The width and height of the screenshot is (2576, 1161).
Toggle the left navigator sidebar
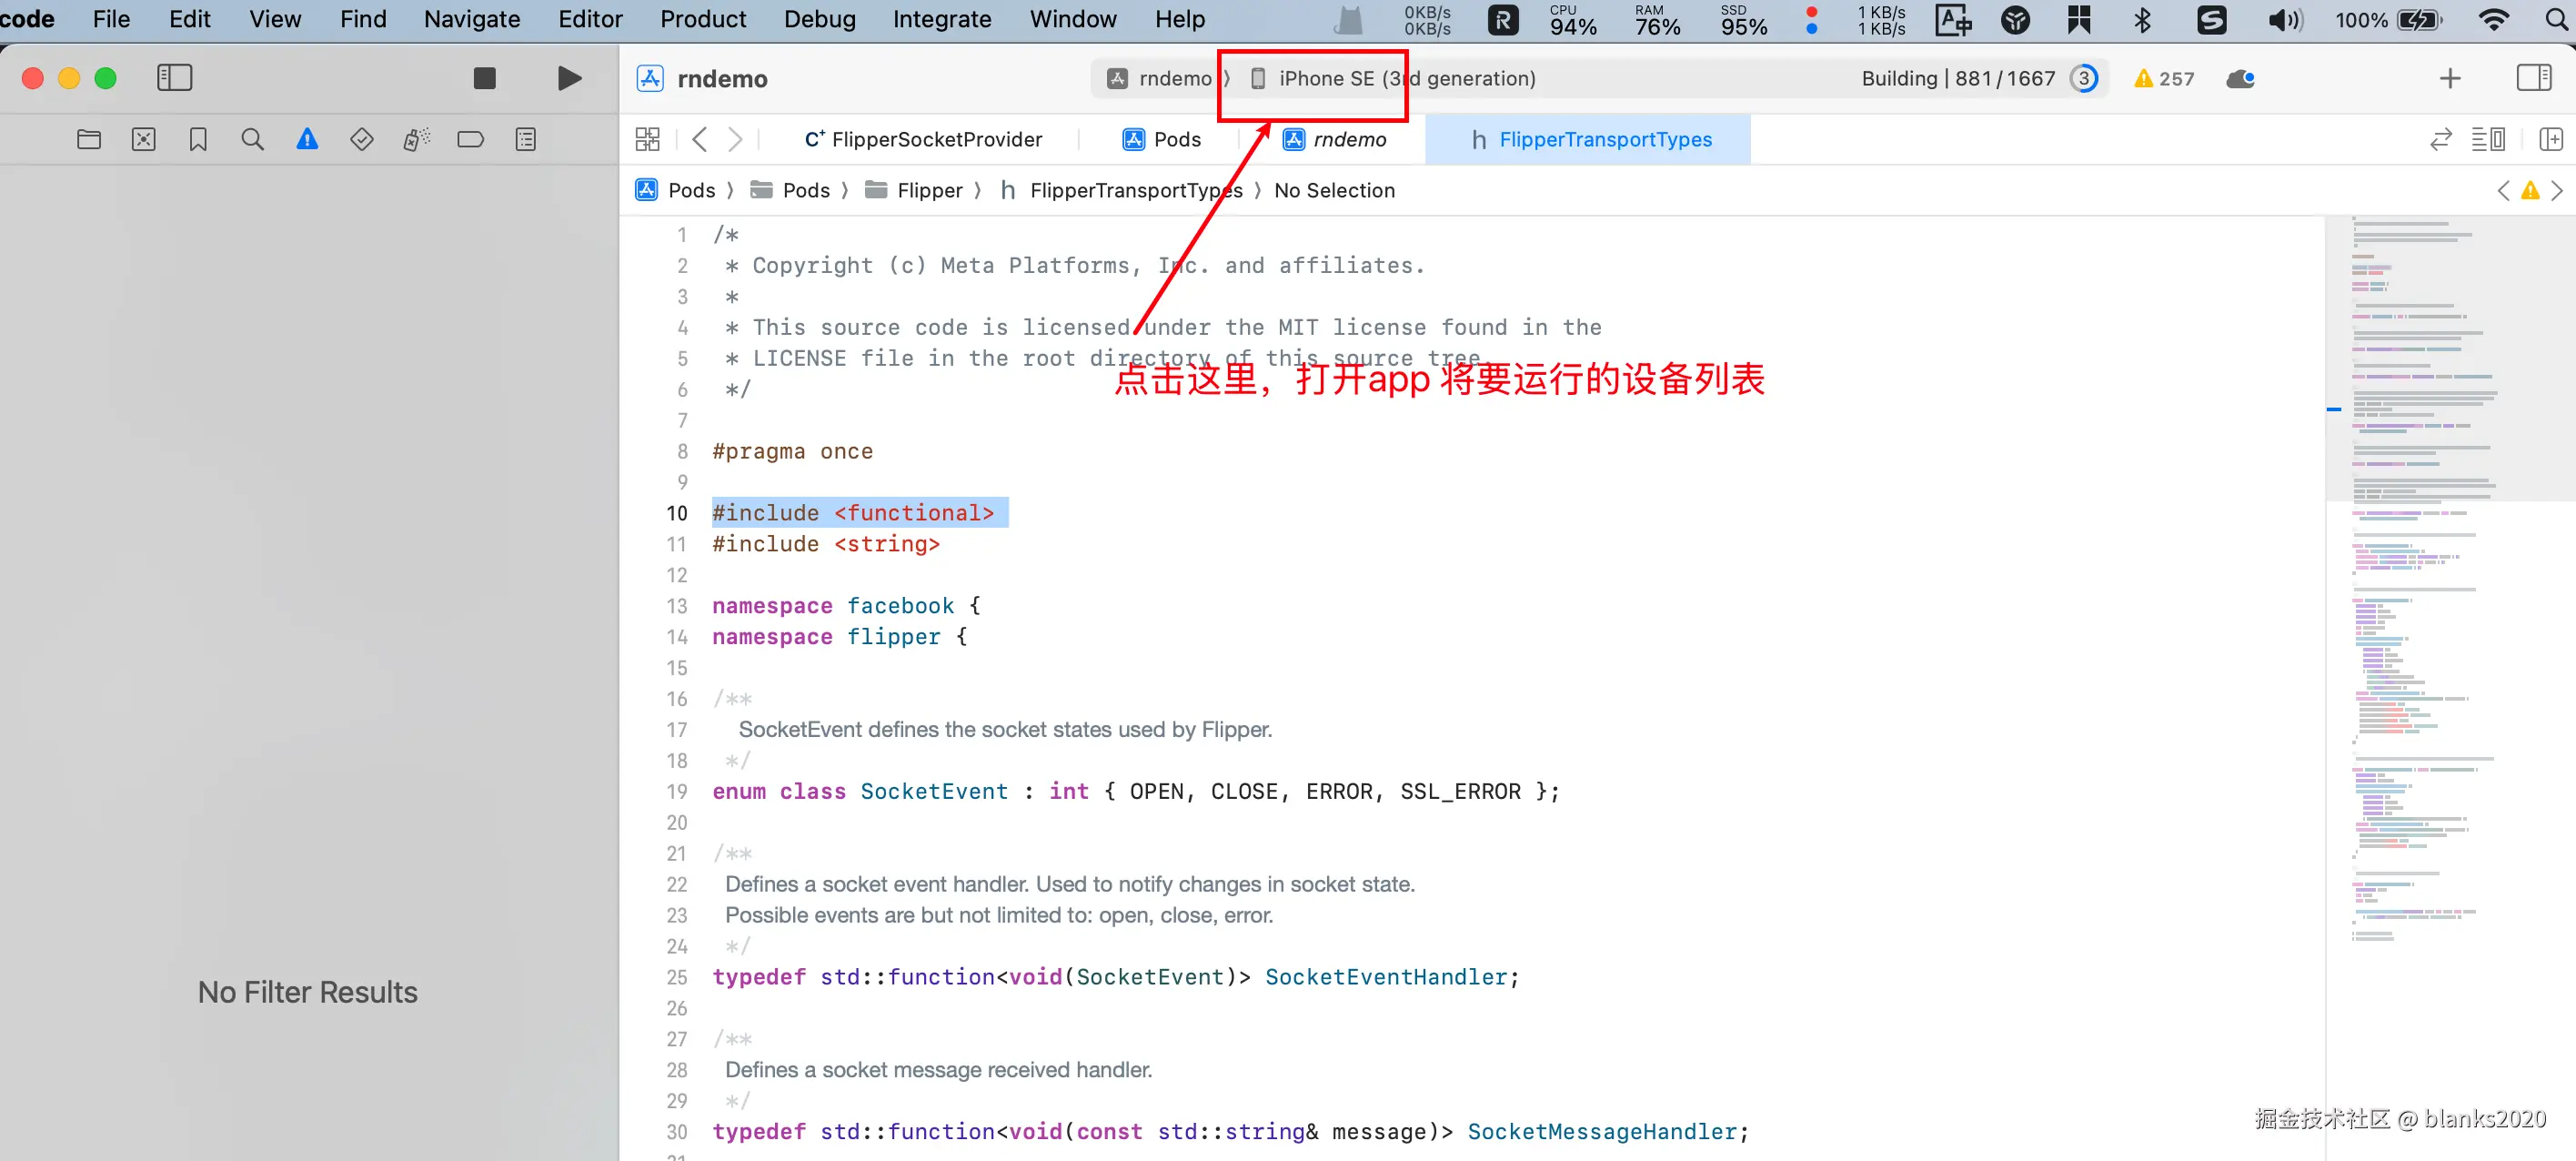pos(174,78)
